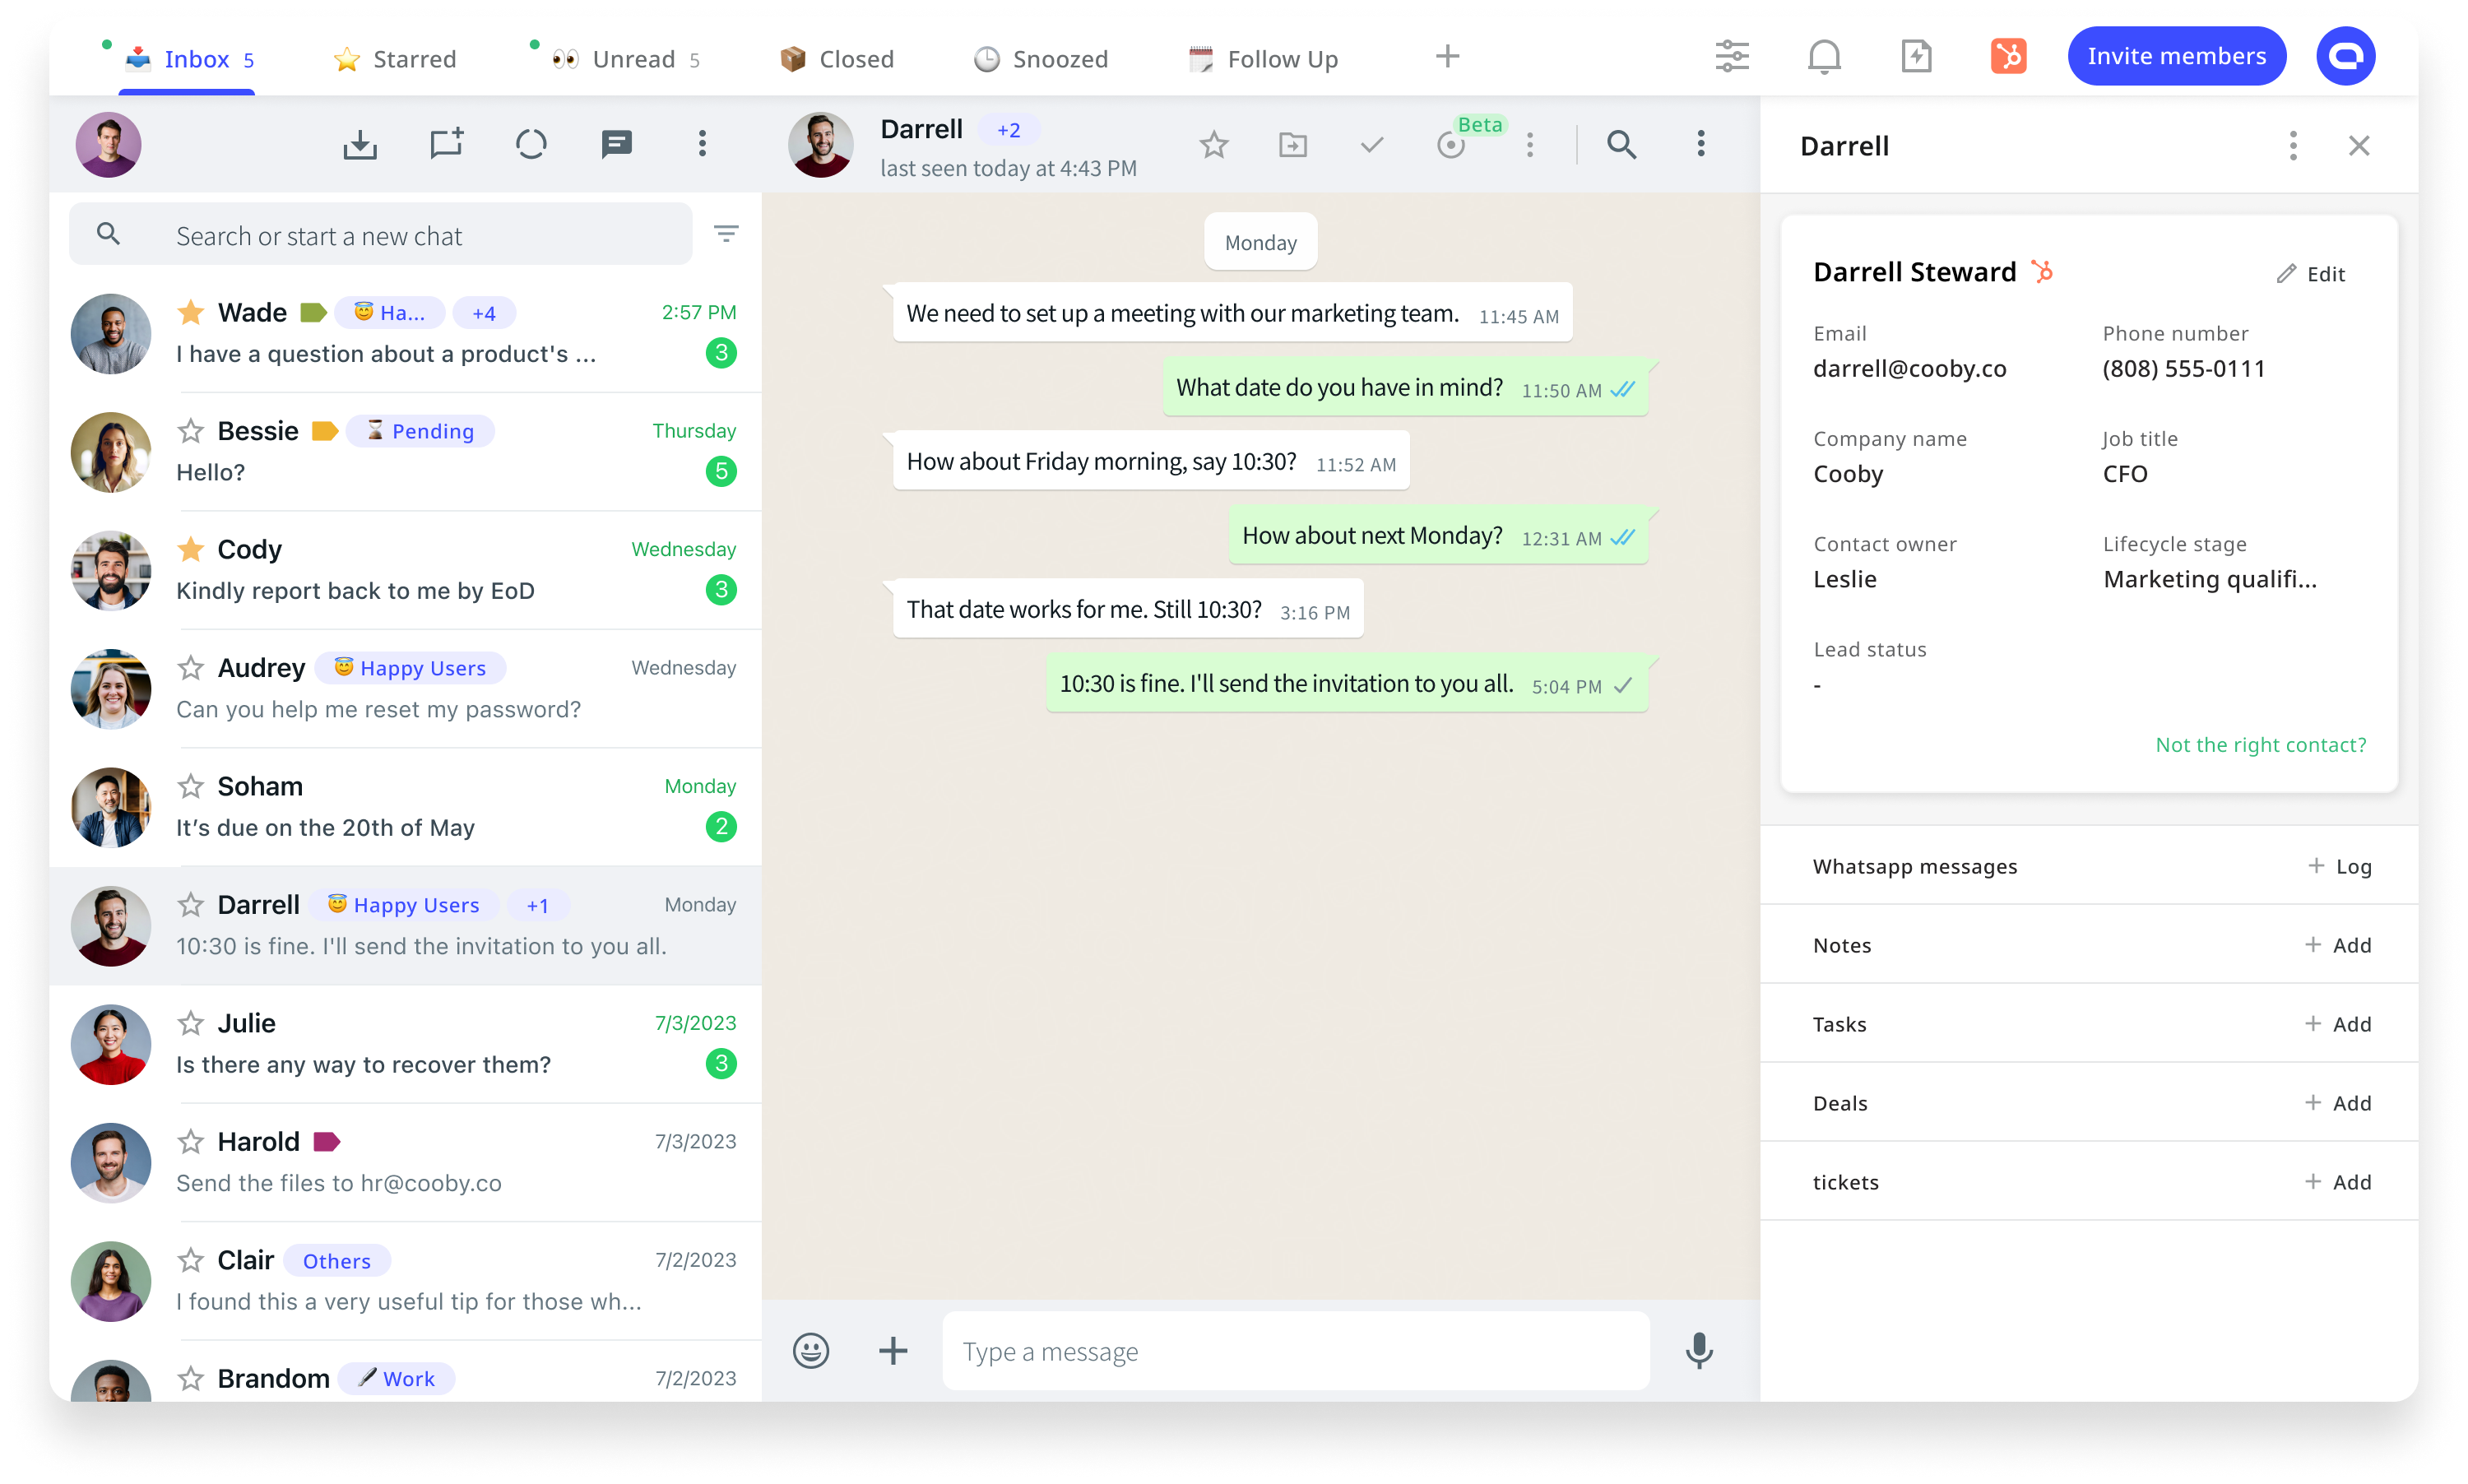Open the chat list filter menu
Image resolution: width=2468 pixels, height=1484 pixels.
[x=726, y=234]
